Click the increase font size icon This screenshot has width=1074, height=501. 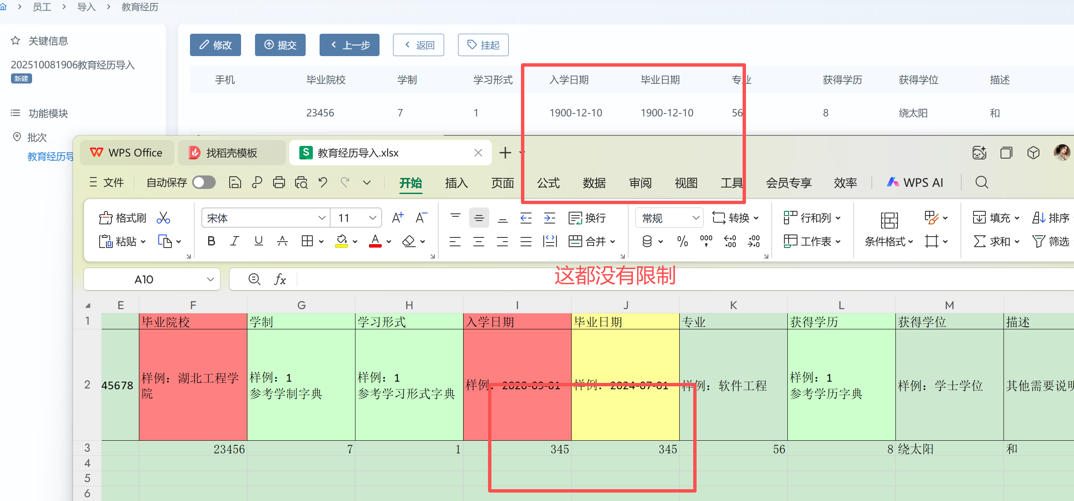[397, 218]
